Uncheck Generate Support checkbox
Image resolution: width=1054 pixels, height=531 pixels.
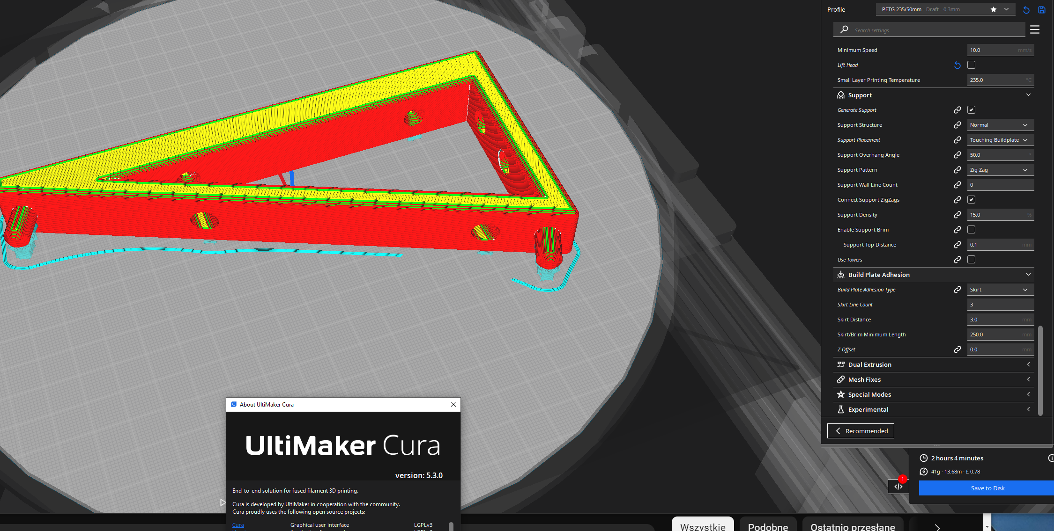971,110
